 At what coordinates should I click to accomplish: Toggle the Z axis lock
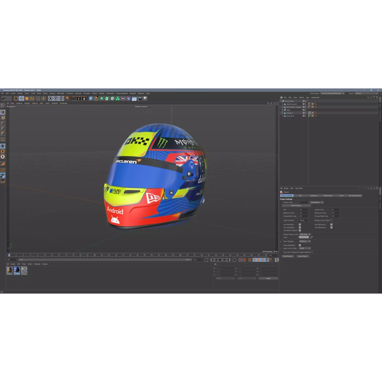pos(61,98)
